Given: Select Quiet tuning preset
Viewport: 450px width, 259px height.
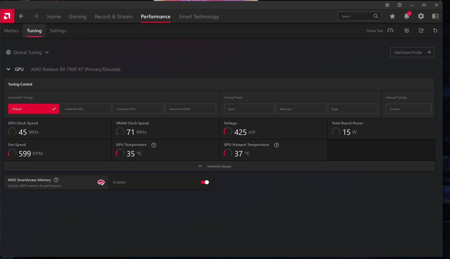Looking at the screenshot, I should click(x=249, y=109).
